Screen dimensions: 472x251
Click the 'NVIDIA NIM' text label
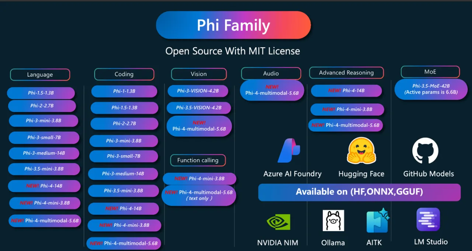(278, 243)
